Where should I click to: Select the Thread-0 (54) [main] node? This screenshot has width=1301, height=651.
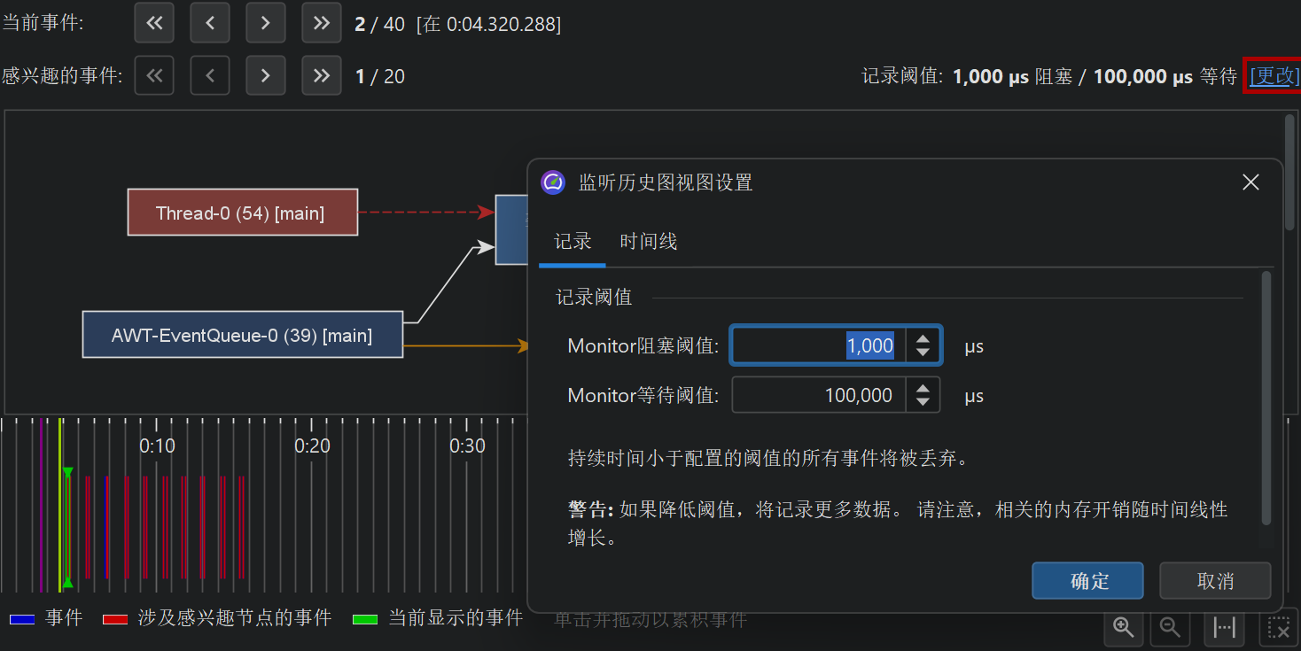pos(243,213)
